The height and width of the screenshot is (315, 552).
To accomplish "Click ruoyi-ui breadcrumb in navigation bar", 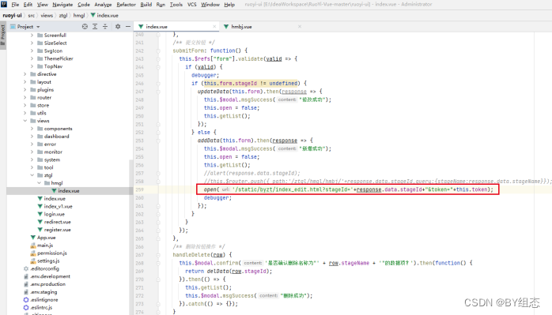I will click(12, 16).
